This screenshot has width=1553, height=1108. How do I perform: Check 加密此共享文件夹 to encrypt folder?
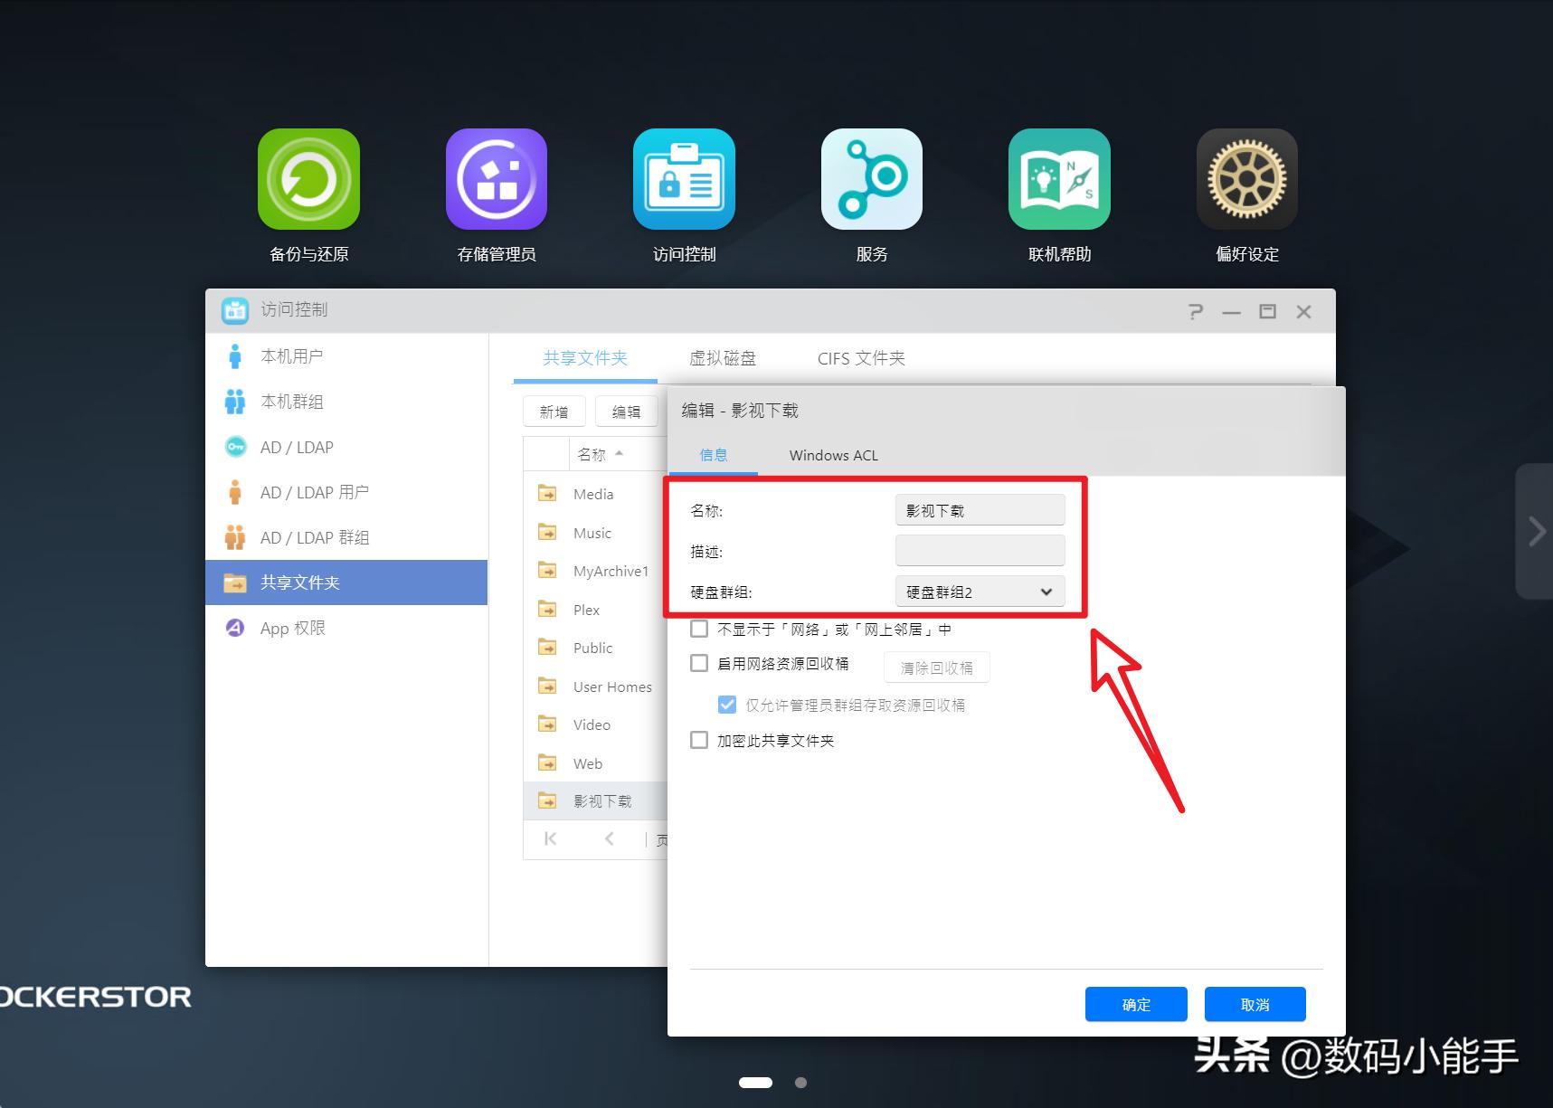click(x=698, y=739)
